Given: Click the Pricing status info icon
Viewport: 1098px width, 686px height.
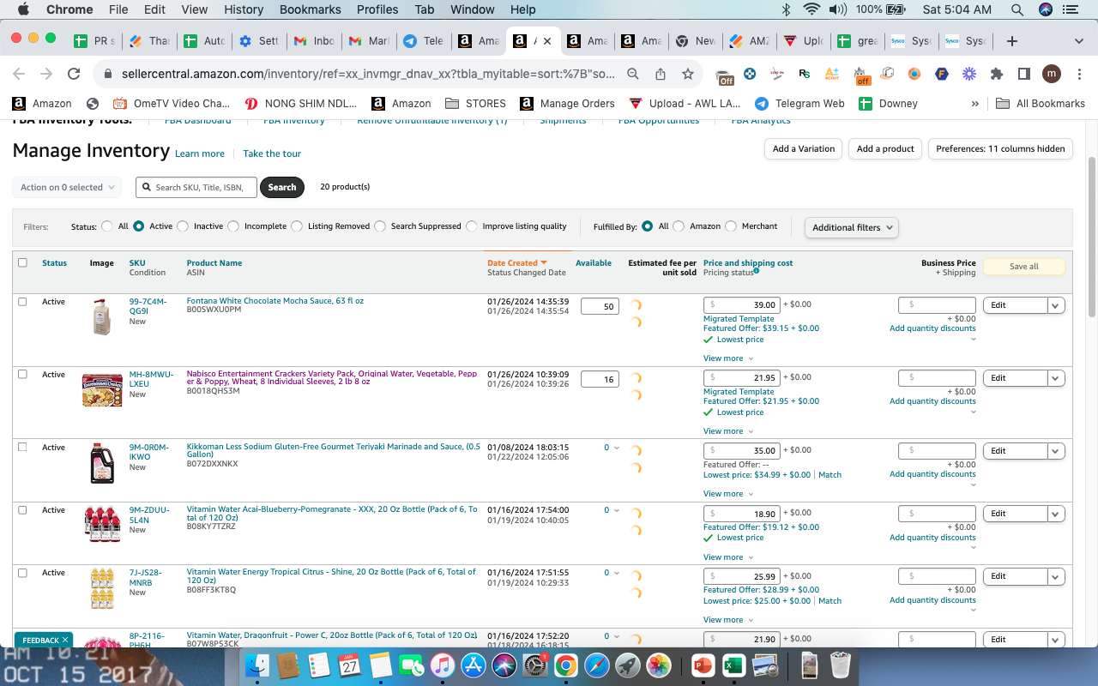Looking at the screenshot, I should [x=756, y=272].
